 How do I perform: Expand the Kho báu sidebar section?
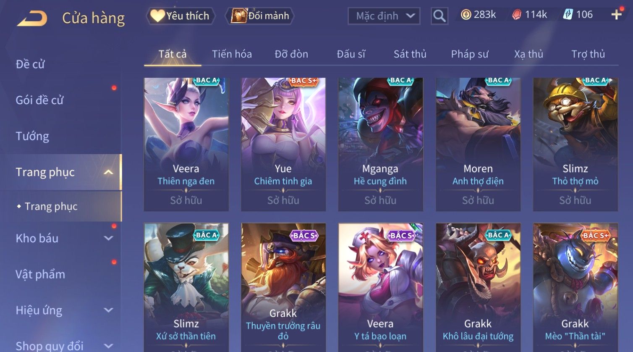pos(108,238)
